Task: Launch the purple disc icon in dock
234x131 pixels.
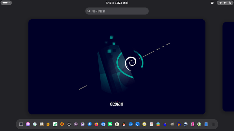Action: point(76,124)
